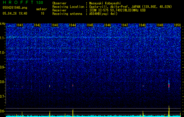Click the 'Observer' field label

coord(59,3)
